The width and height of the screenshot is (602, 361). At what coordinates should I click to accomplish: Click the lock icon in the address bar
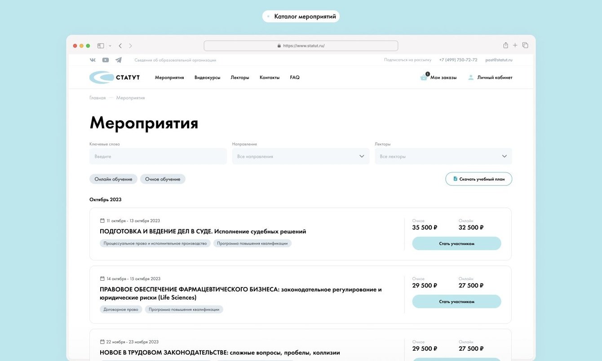click(279, 46)
